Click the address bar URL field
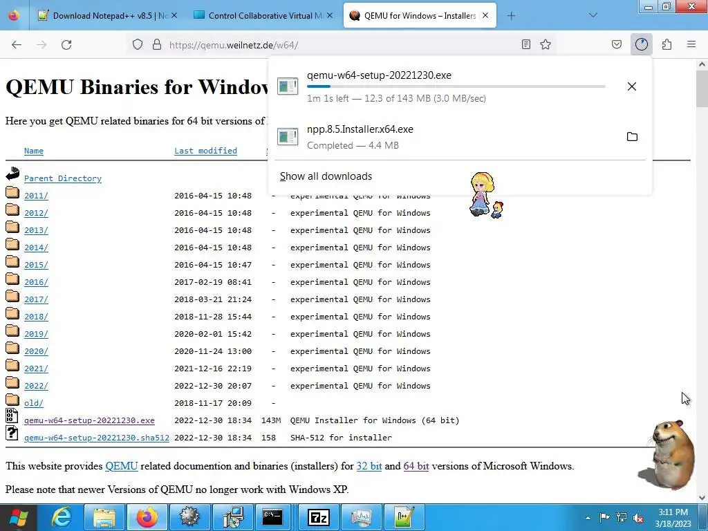The height and width of the screenshot is (531, 708). point(341,45)
